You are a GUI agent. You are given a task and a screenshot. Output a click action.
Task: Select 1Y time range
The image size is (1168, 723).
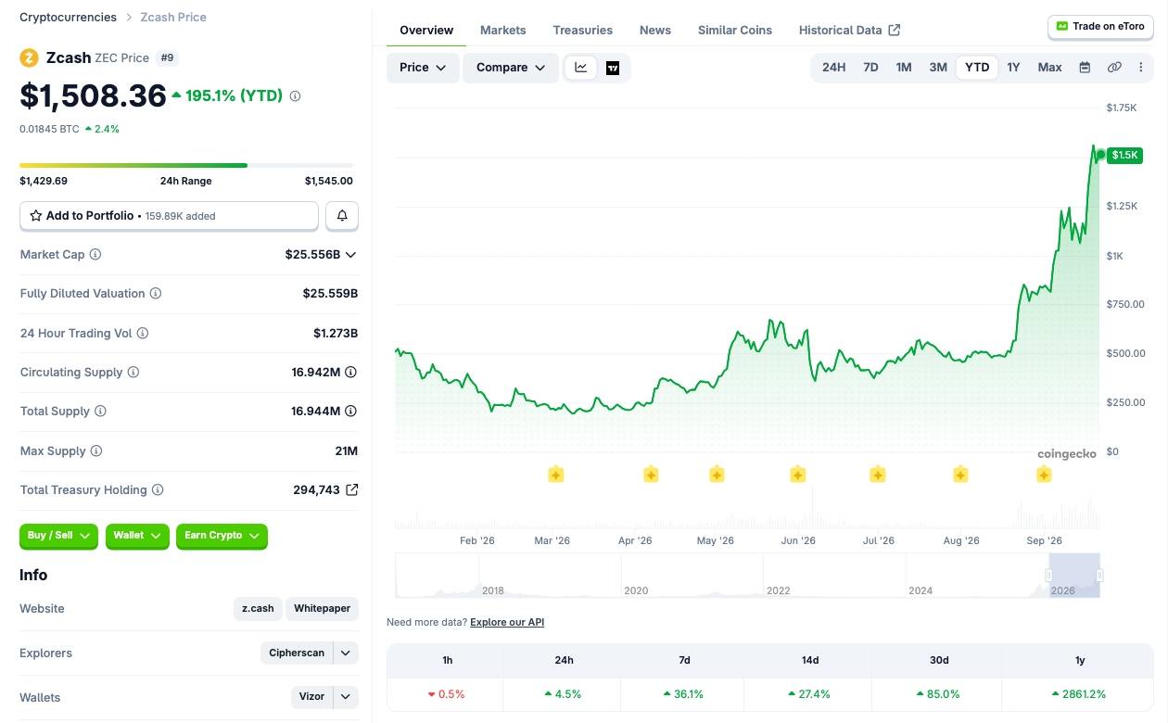(x=1013, y=67)
